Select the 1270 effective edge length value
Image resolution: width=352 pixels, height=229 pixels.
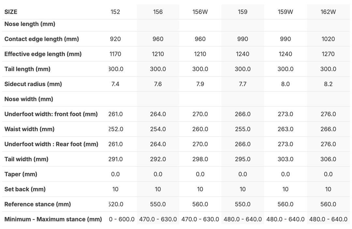pos(328,54)
